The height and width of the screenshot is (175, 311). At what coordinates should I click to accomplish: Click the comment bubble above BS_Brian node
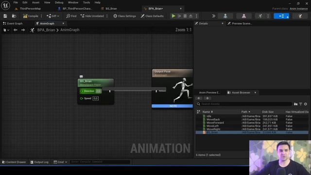(81, 76)
